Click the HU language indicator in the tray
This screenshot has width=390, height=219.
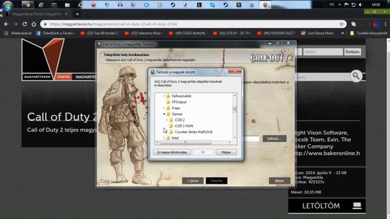[x=331, y=4]
